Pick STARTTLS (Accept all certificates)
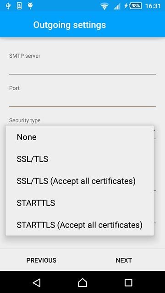This screenshot has height=293, width=165. 80,225
